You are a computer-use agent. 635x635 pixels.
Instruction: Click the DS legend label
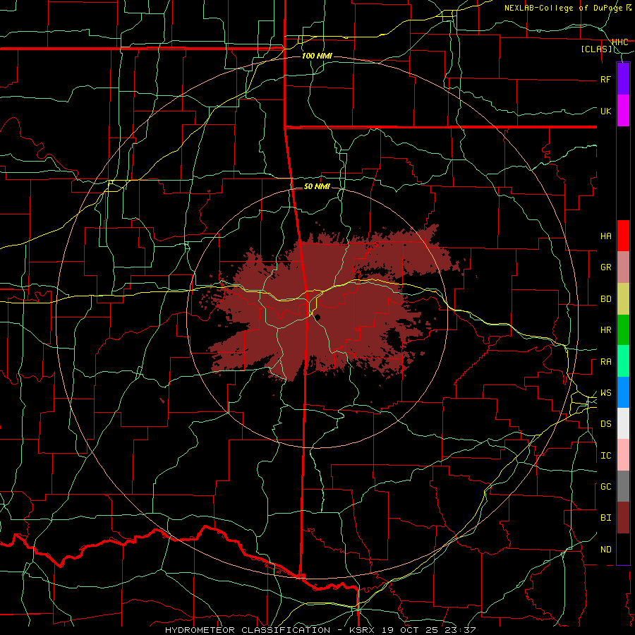coord(606,424)
